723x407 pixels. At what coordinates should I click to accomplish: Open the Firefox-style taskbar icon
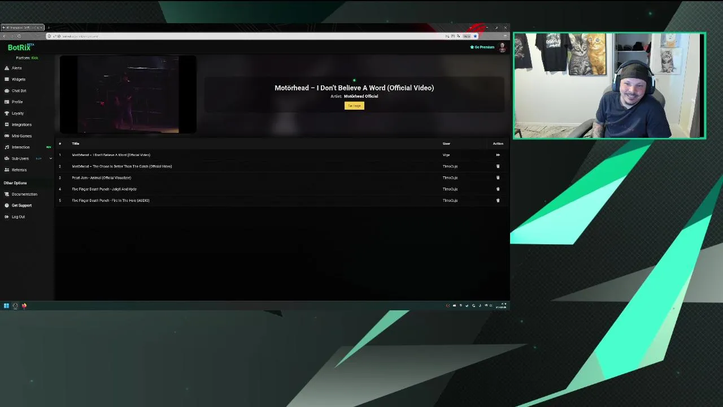(x=24, y=306)
